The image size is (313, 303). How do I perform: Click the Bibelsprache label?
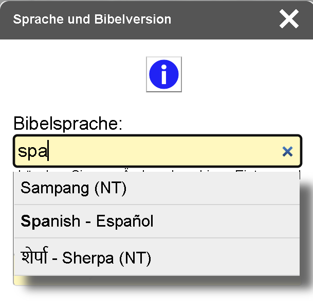pyautogui.click(x=67, y=124)
